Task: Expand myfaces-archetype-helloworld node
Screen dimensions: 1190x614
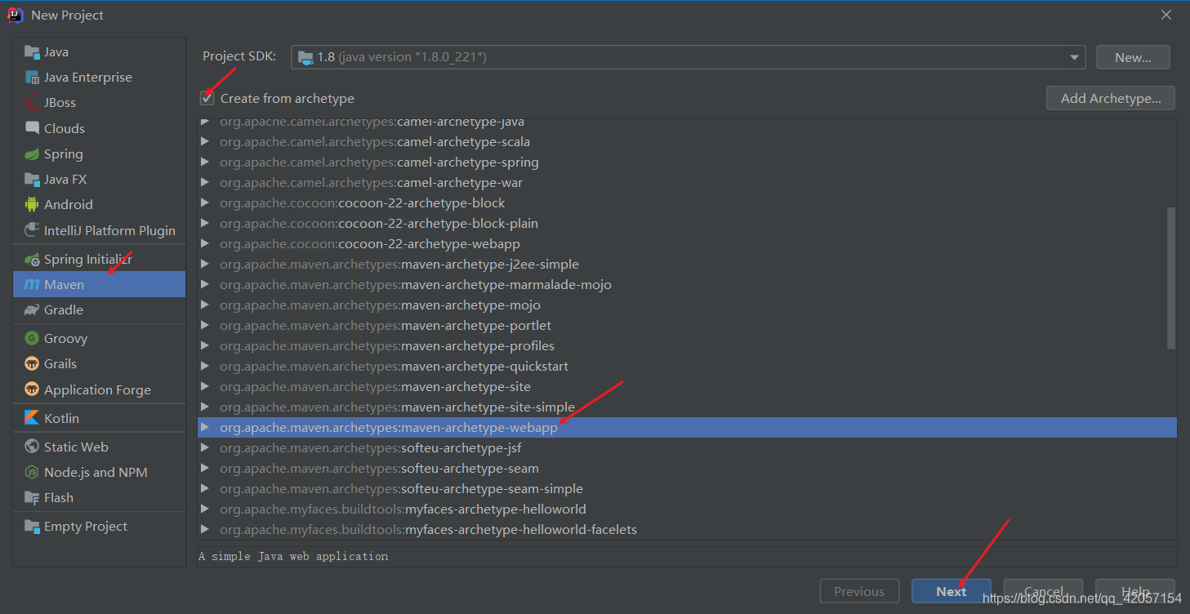Action: [x=205, y=509]
